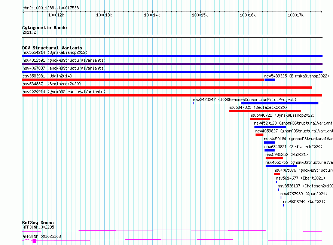Click the nsv4067887 label text
This screenshot has width=333, height=245.
click(64, 68)
